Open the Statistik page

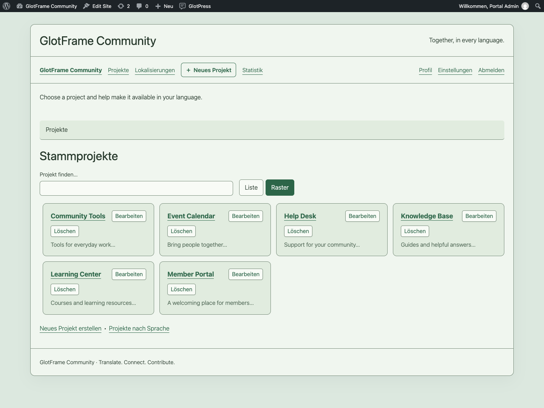[x=252, y=70]
